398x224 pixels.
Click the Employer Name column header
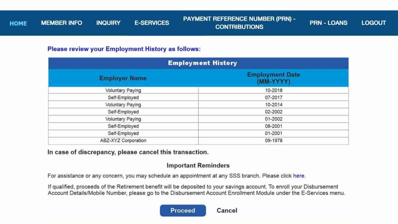pos(123,78)
